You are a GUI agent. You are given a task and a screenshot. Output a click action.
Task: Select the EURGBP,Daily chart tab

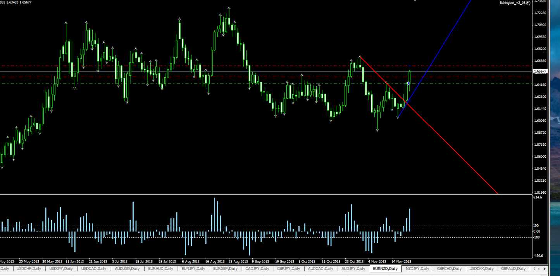coord(226,269)
